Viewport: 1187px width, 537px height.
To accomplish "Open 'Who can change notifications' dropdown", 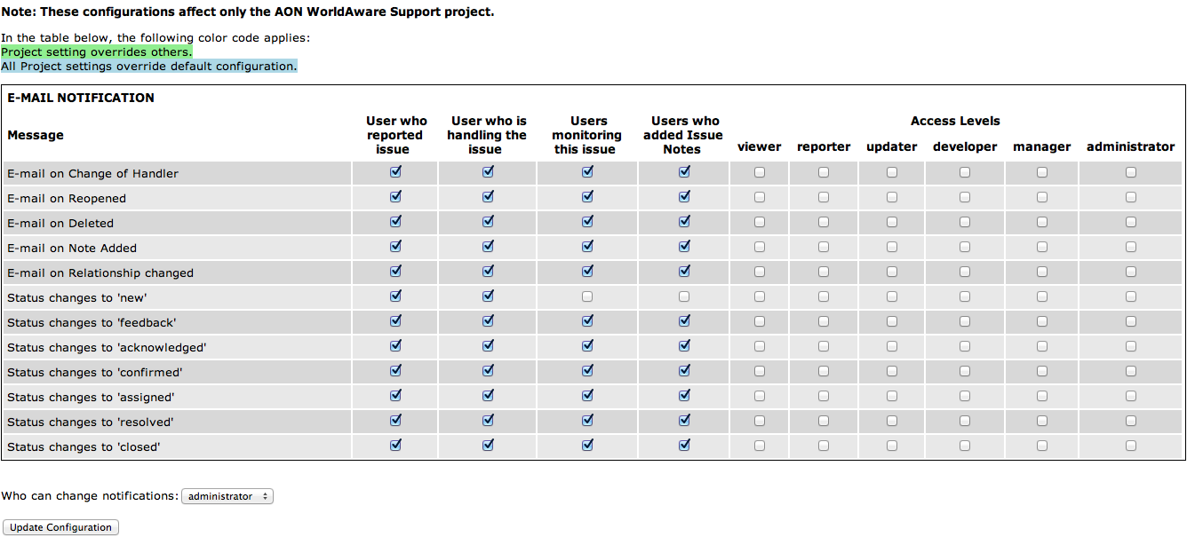I will pos(227,497).
